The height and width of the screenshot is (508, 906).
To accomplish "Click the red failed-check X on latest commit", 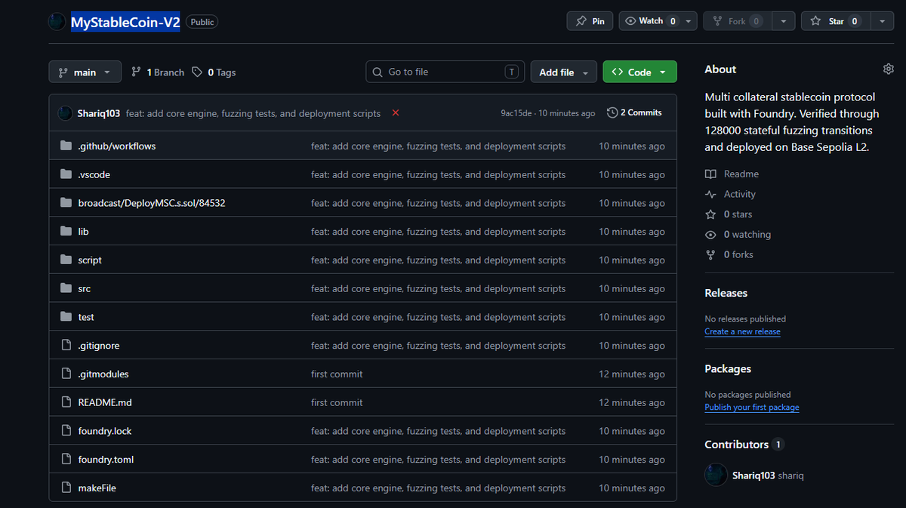I will [396, 113].
